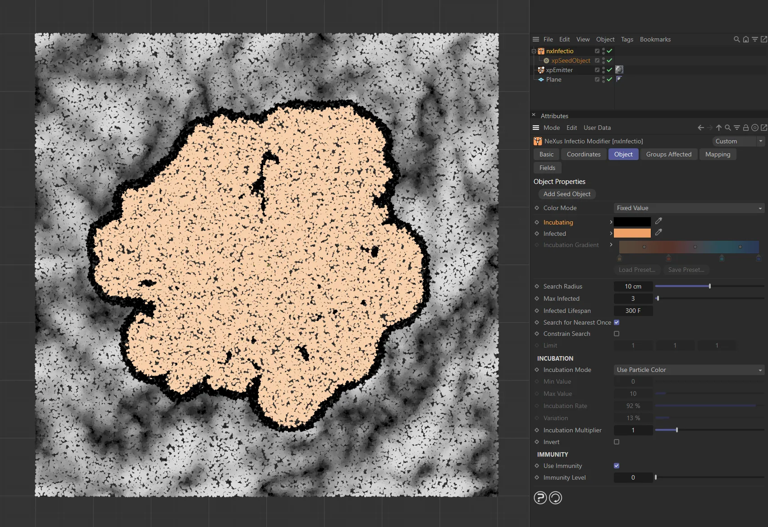The image size is (768, 527).
Task: Select the nxInfectio modifier icon in Object Manager
Action: point(540,51)
